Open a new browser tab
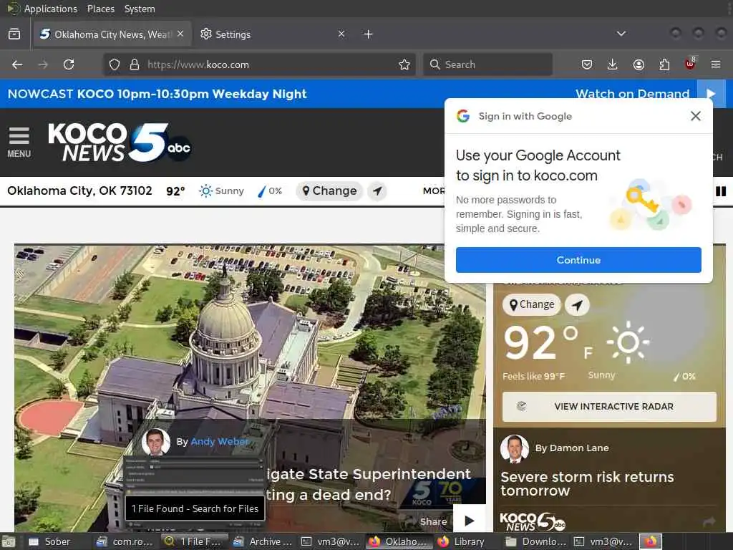This screenshot has width=733, height=550. point(369,34)
